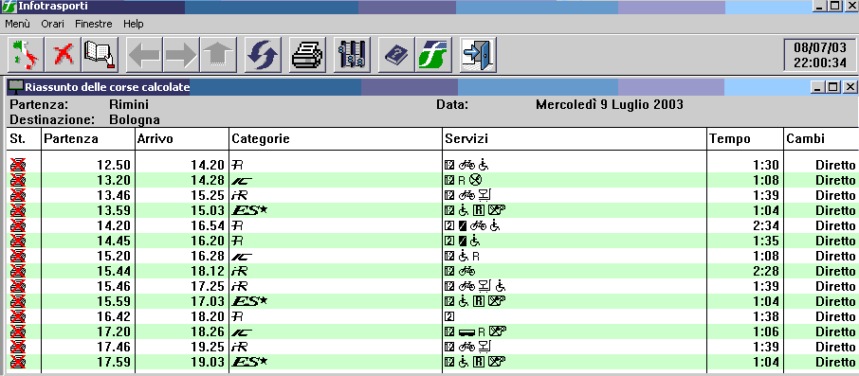Select arrival time 16.54
The width and height of the screenshot is (859, 376).
207,225
